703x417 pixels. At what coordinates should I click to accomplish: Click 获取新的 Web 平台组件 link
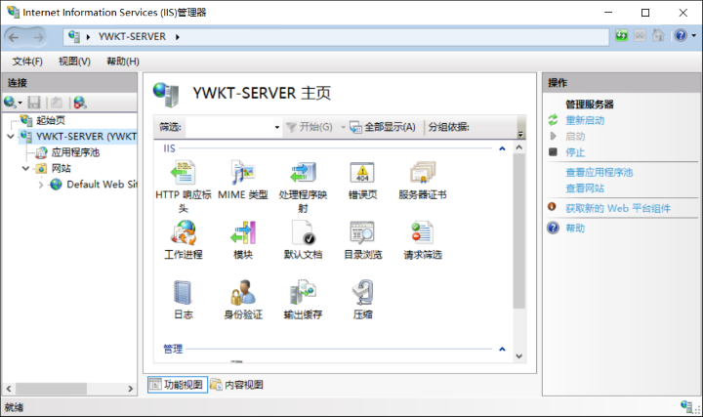click(618, 208)
